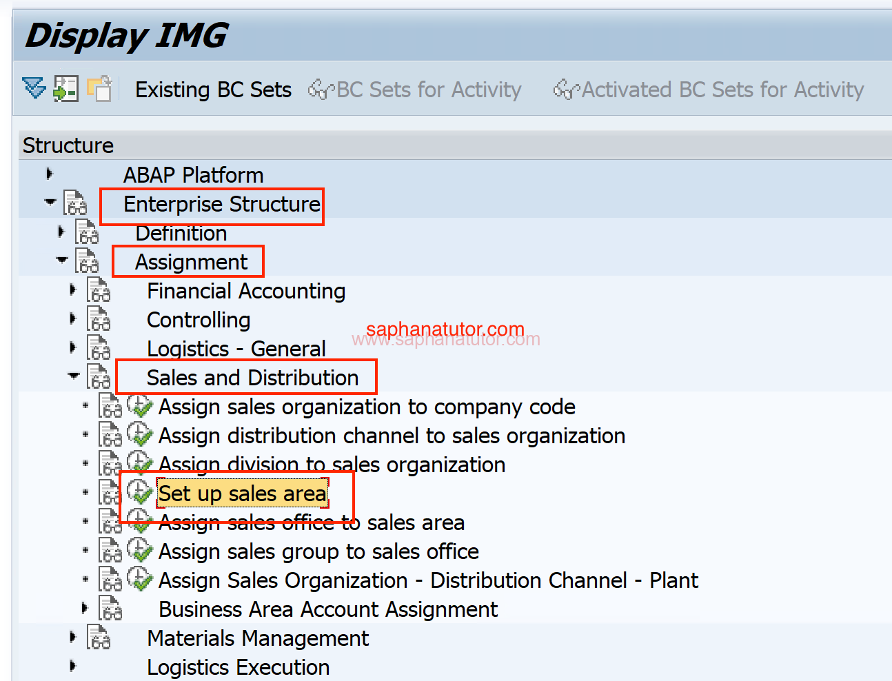Expand the Logistics Execution node

click(73, 666)
